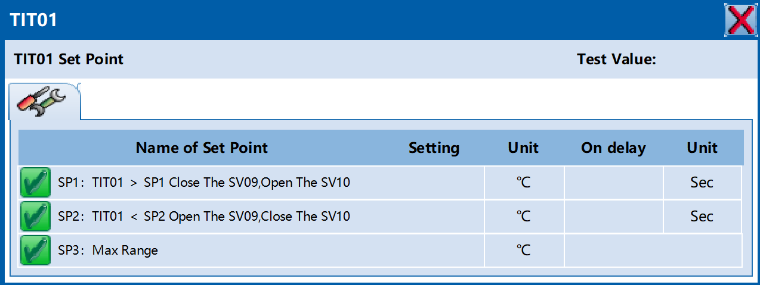Click the TIT01 Set Point heading
This screenshot has height=285, width=760.
pyautogui.click(x=69, y=59)
